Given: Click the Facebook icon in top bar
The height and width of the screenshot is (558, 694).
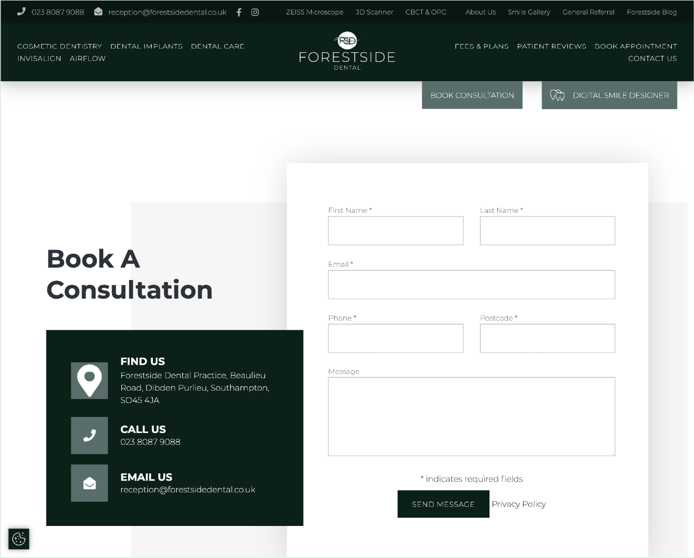Looking at the screenshot, I should (239, 12).
